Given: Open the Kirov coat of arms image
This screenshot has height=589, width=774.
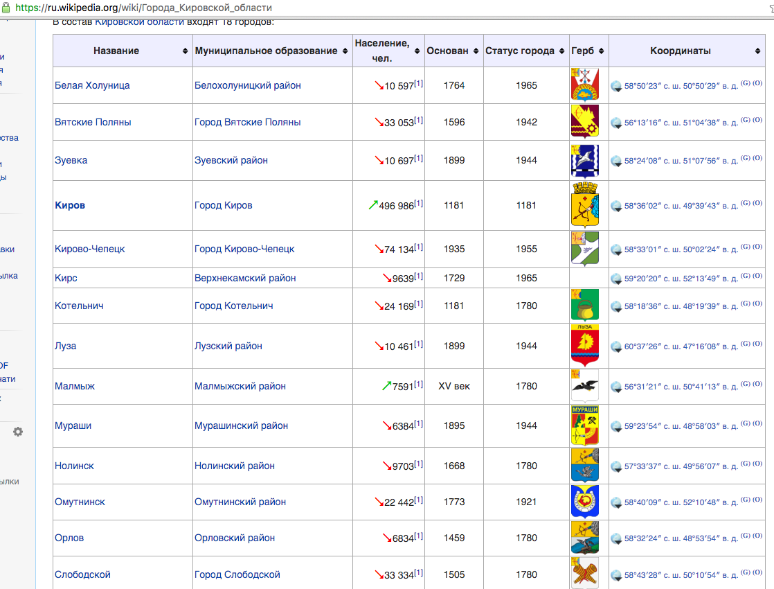Looking at the screenshot, I should [584, 205].
